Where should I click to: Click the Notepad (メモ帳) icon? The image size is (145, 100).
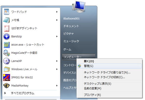point(6,20)
